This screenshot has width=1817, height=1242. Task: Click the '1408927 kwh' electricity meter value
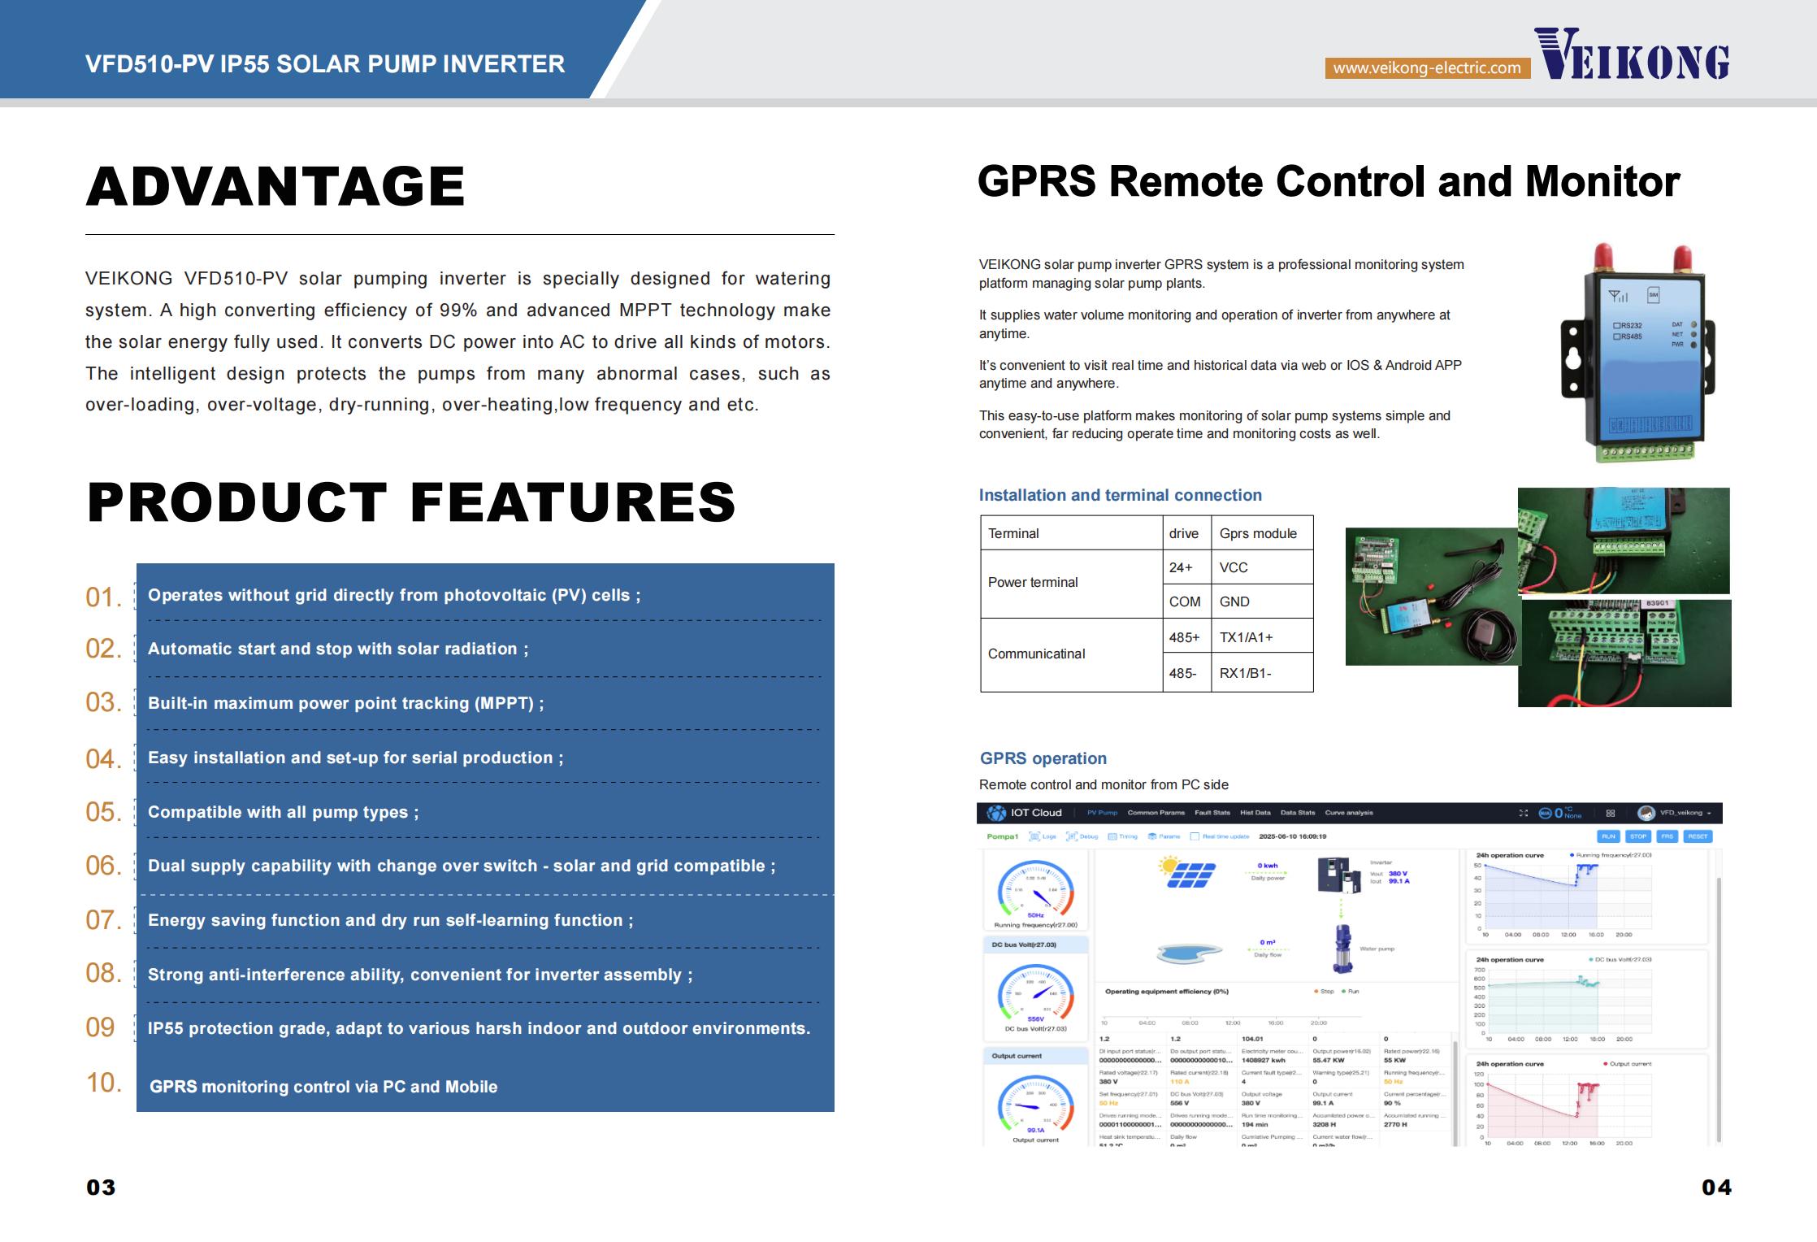(1264, 1060)
